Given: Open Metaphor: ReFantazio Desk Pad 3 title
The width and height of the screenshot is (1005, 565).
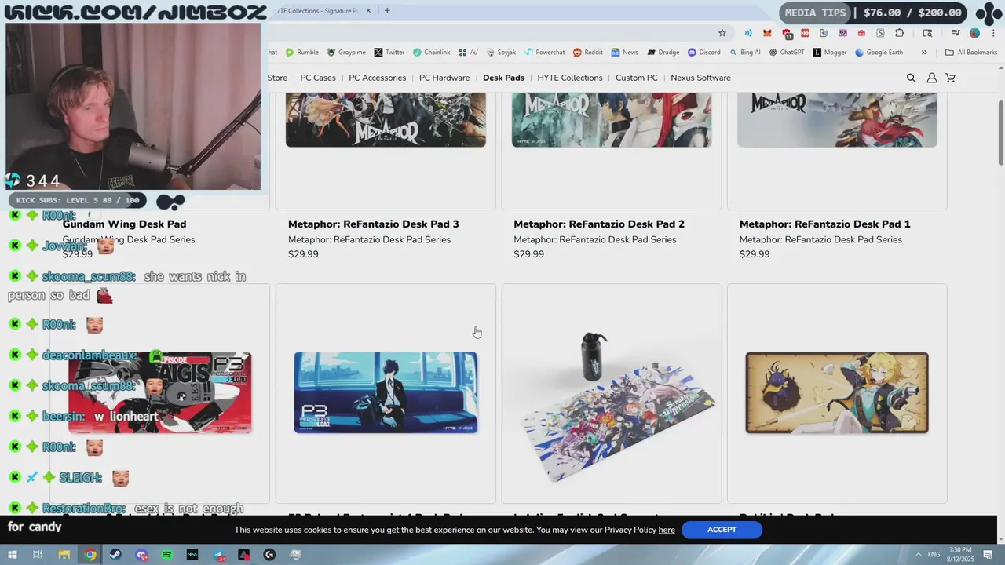Looking at the screenshot, I should [373, 224].
